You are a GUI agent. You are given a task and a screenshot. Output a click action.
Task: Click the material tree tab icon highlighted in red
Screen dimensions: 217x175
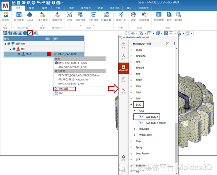pos(30,33)
